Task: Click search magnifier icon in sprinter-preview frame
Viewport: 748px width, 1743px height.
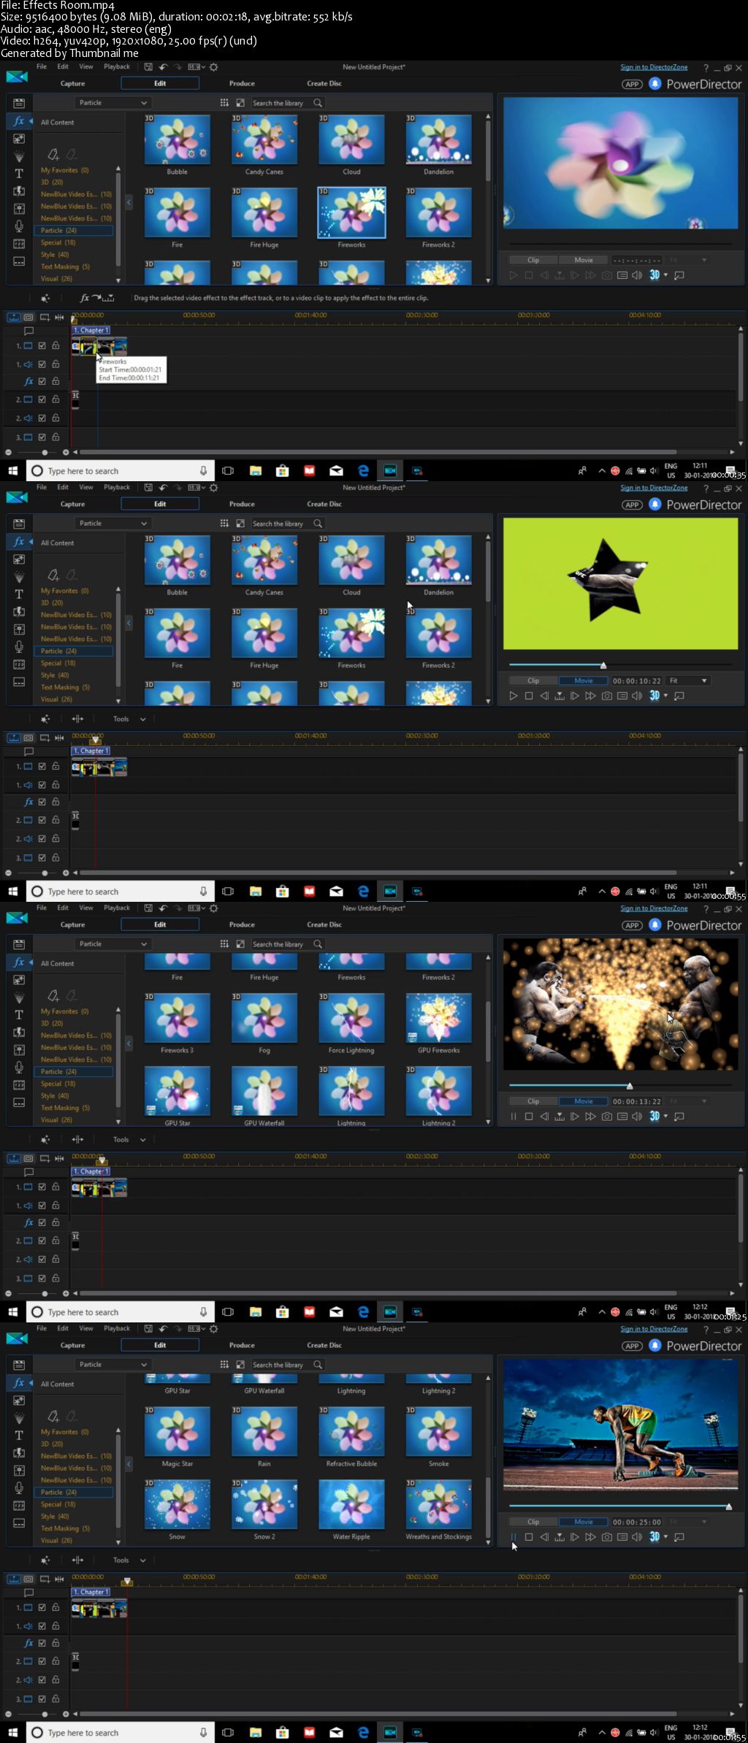Action: pyautogui.click(x=318, y=1365)
